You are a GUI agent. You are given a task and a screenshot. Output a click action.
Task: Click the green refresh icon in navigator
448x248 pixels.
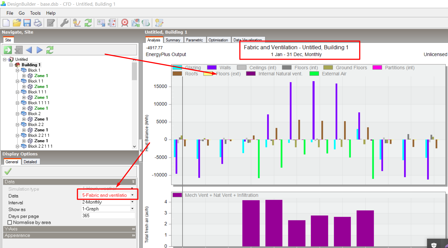(x=50, y=50)
